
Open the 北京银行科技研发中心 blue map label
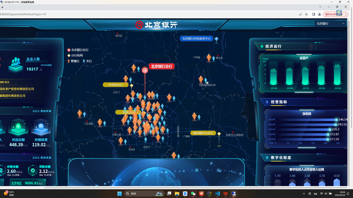[x=196, y=39]
